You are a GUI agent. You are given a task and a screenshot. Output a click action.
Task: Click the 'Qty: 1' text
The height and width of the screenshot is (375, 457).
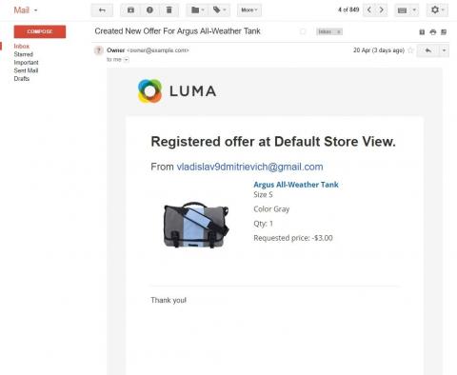coord(263,224)
